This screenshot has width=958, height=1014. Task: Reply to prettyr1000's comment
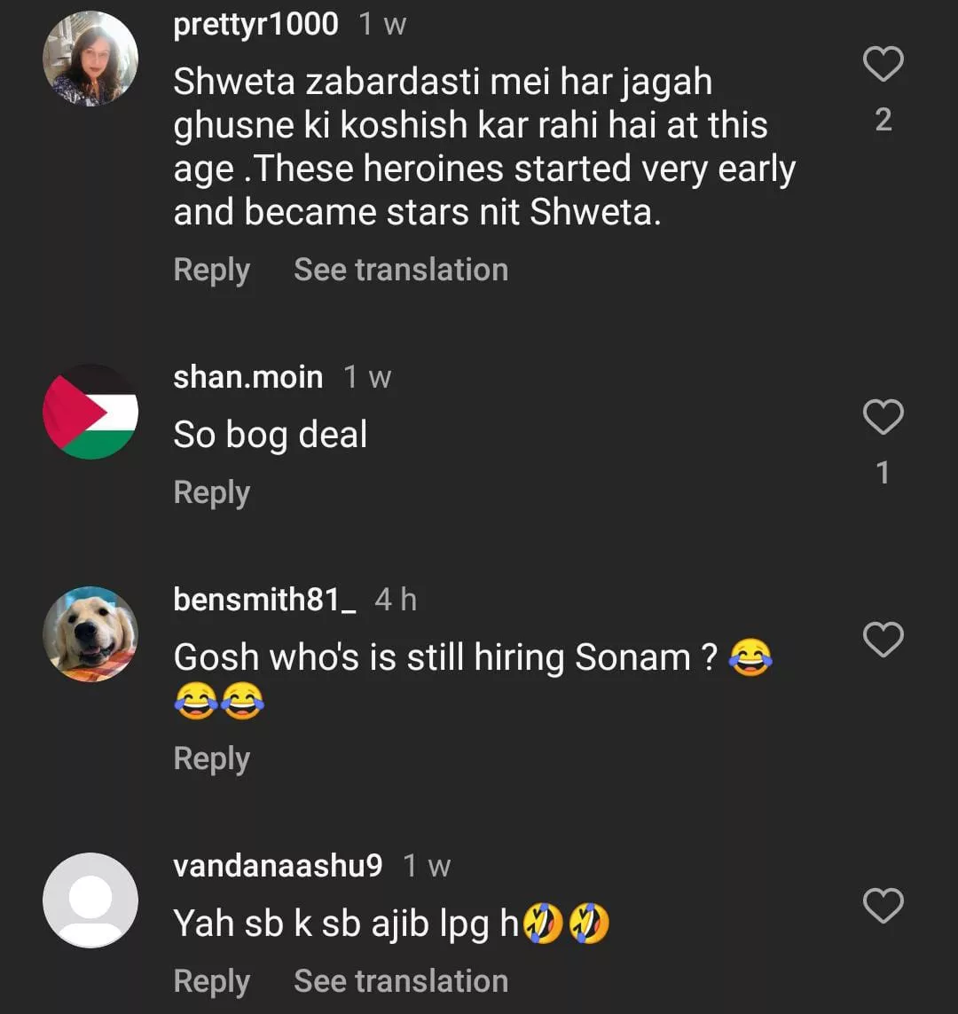click(211, 270)
